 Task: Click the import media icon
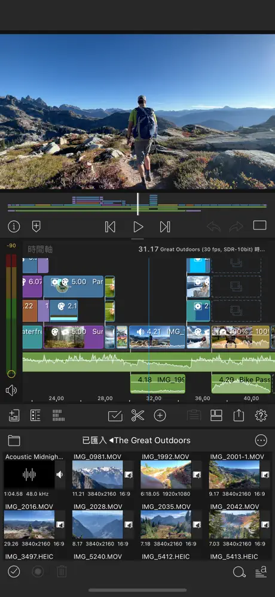14,416
